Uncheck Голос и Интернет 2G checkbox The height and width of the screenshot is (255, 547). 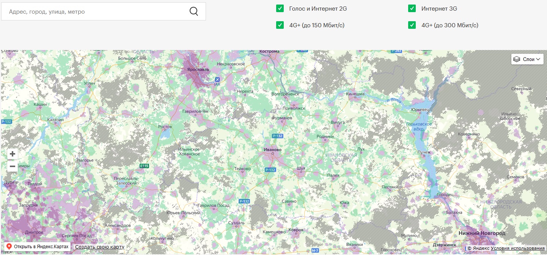[280, 8]
